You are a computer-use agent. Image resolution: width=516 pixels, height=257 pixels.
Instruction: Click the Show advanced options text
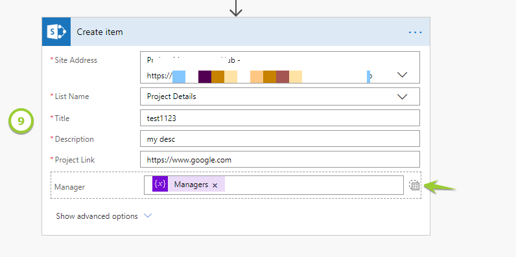point(97,216)
